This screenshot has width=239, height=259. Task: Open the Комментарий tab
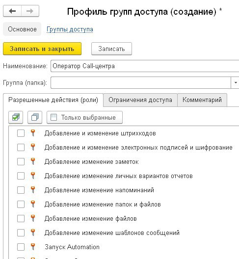[202, 100]
